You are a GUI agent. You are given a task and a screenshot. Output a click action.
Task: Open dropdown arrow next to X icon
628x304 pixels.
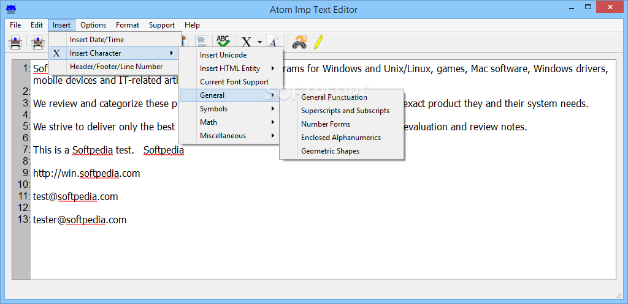pos(259,42)
